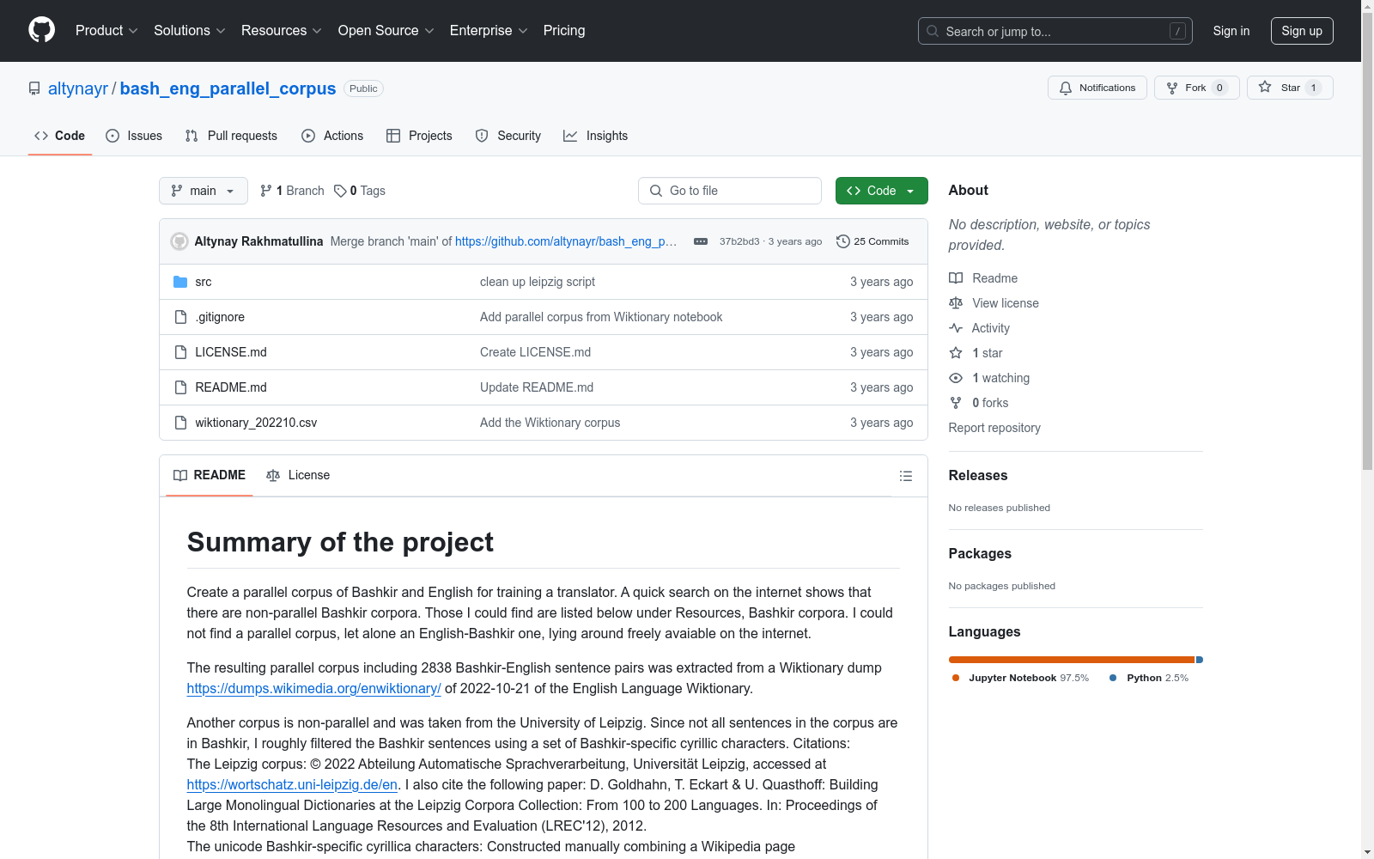
Task: Open bash_eng_parallel_corpus repository link
Action: (228, 88)
